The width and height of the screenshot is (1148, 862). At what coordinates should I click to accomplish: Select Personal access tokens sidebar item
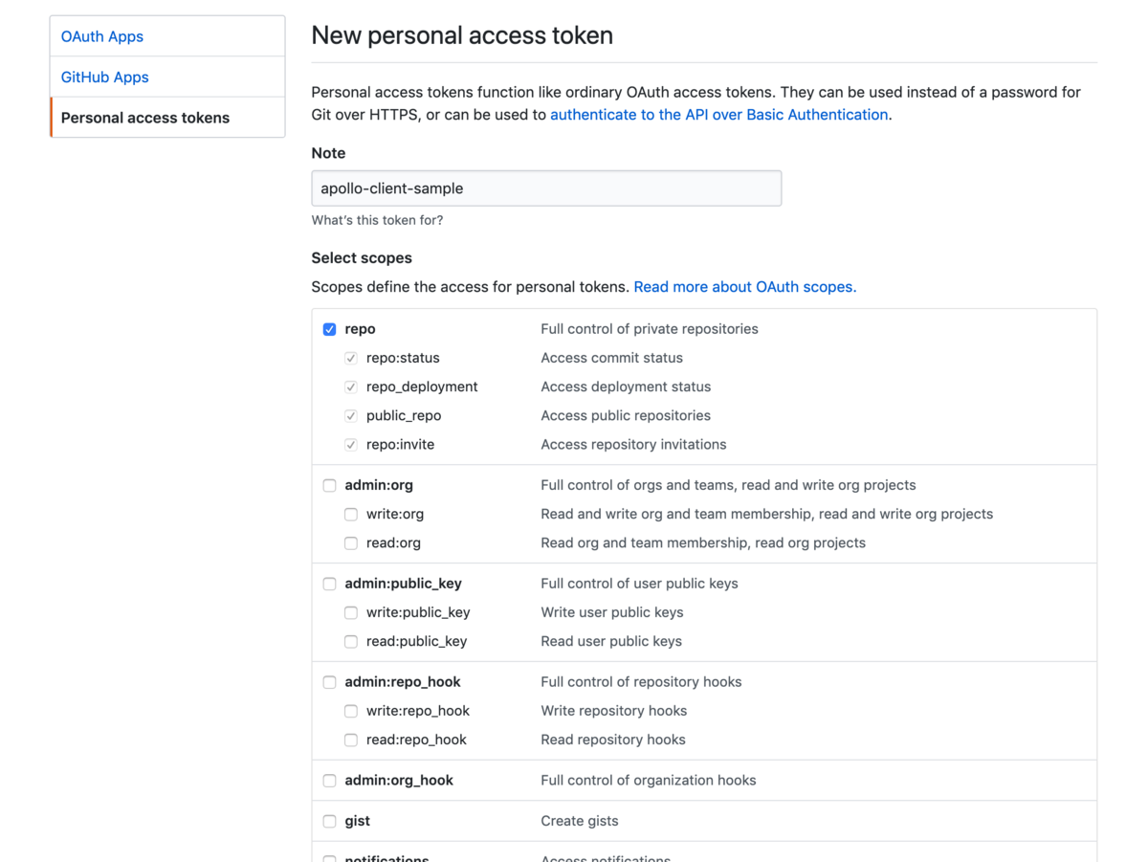(x=145, y=118)
